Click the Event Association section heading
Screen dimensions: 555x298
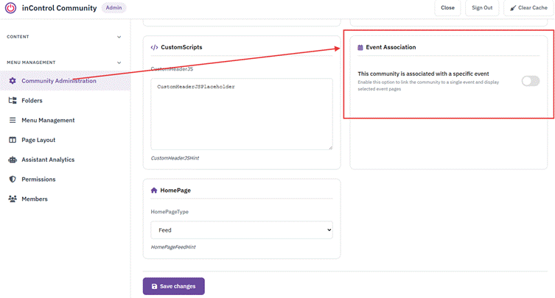point(391,47)
